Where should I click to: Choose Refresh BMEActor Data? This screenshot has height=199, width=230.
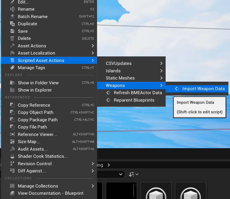138,93
